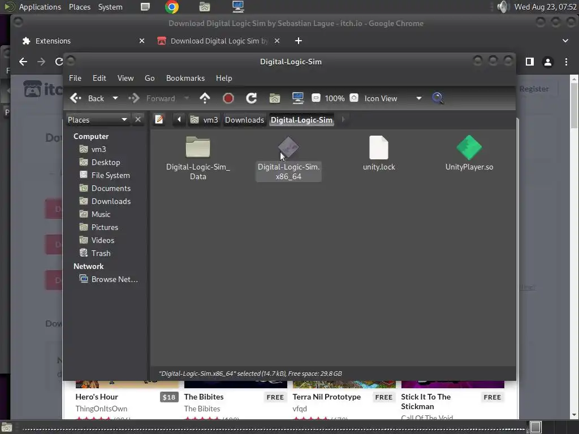Switch to Download Digital Logic Sim tab
This screenshot has height=434, width=579.
(x=219, y=41)
